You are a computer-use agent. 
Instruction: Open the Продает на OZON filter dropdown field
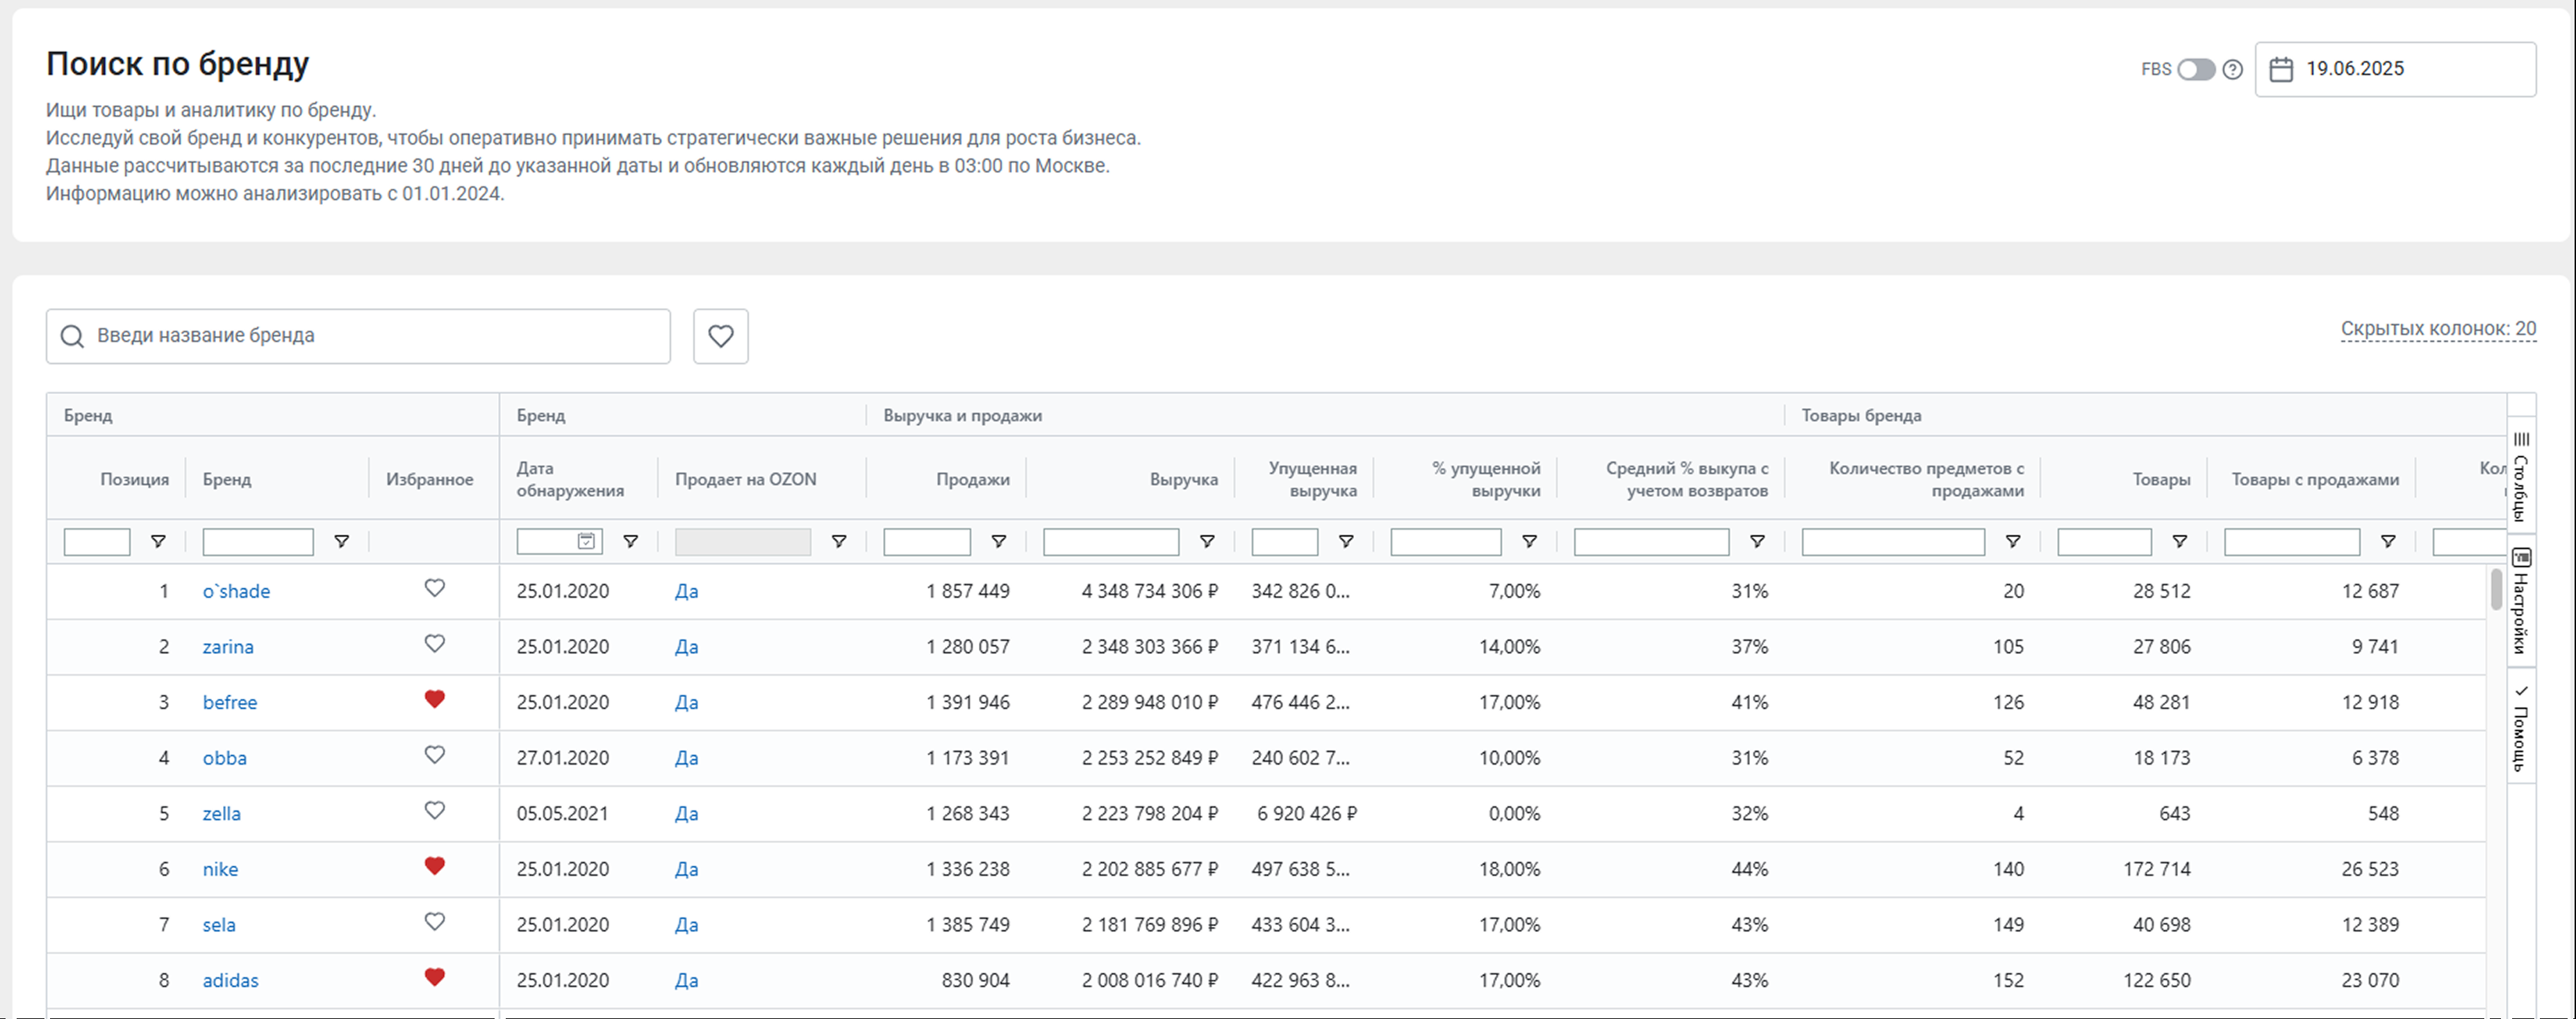[x=743, y=541]
